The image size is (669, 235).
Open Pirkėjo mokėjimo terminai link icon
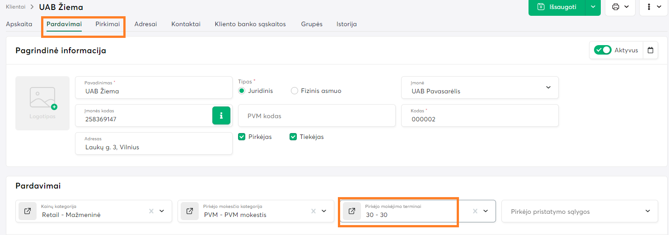pyautogui.click(x=352, y=211)
